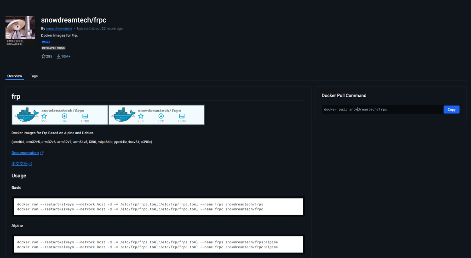Click the Docker whale logo in frps badge

click(27, 115)
